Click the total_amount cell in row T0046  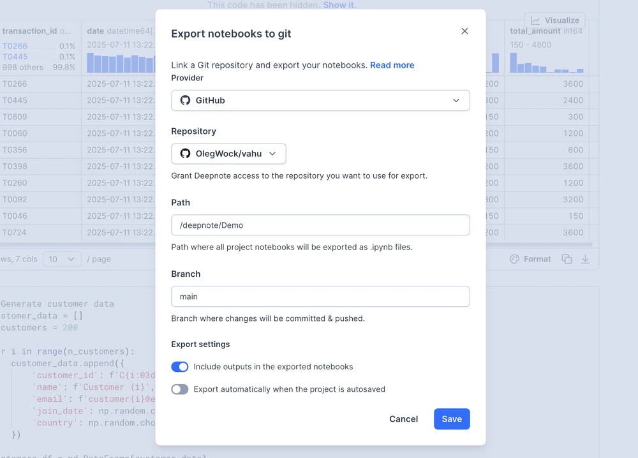(x=547, y=216)
